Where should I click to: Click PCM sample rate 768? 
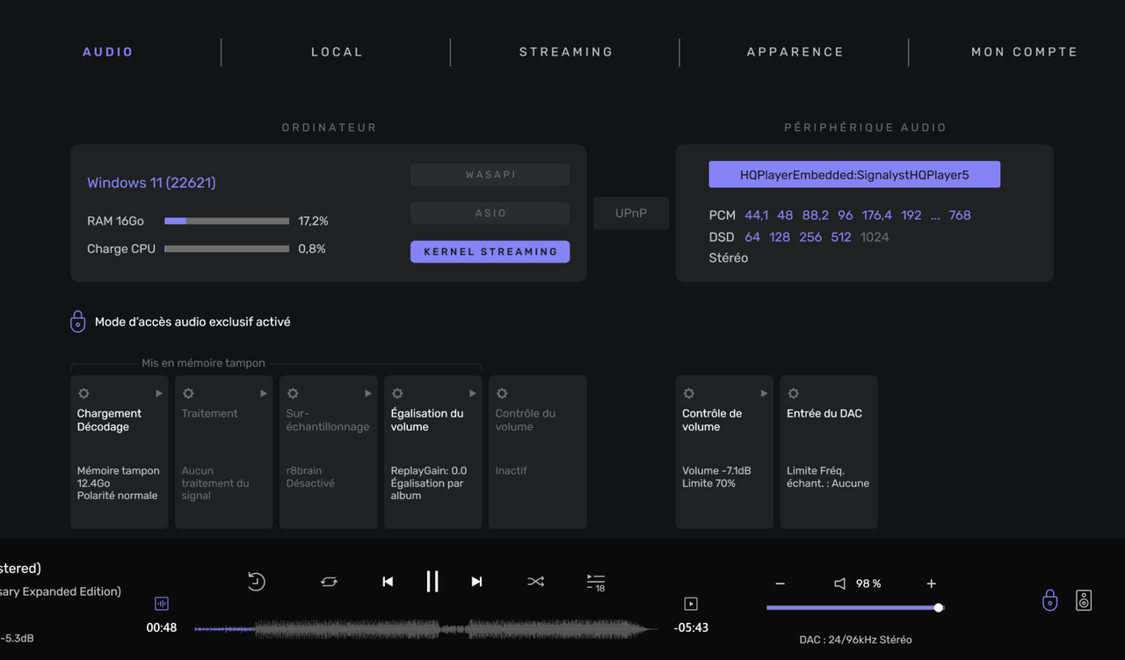click(x=960, y=215)
